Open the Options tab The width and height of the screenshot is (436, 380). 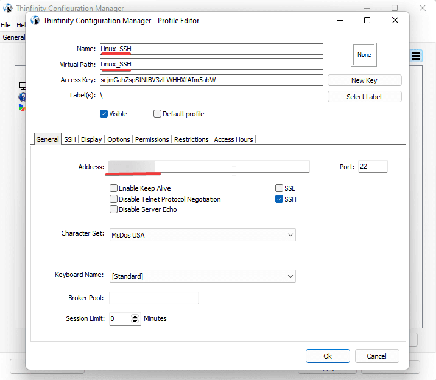click(119, 139)
